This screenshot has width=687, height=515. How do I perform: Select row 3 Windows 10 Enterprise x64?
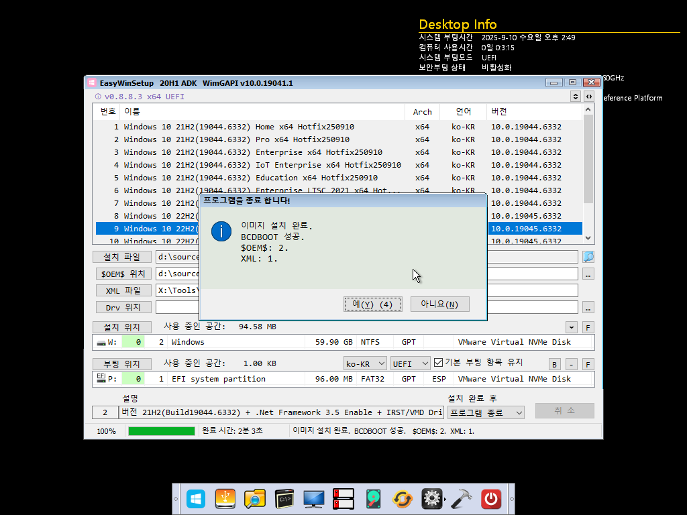click(x=339, y=152)
